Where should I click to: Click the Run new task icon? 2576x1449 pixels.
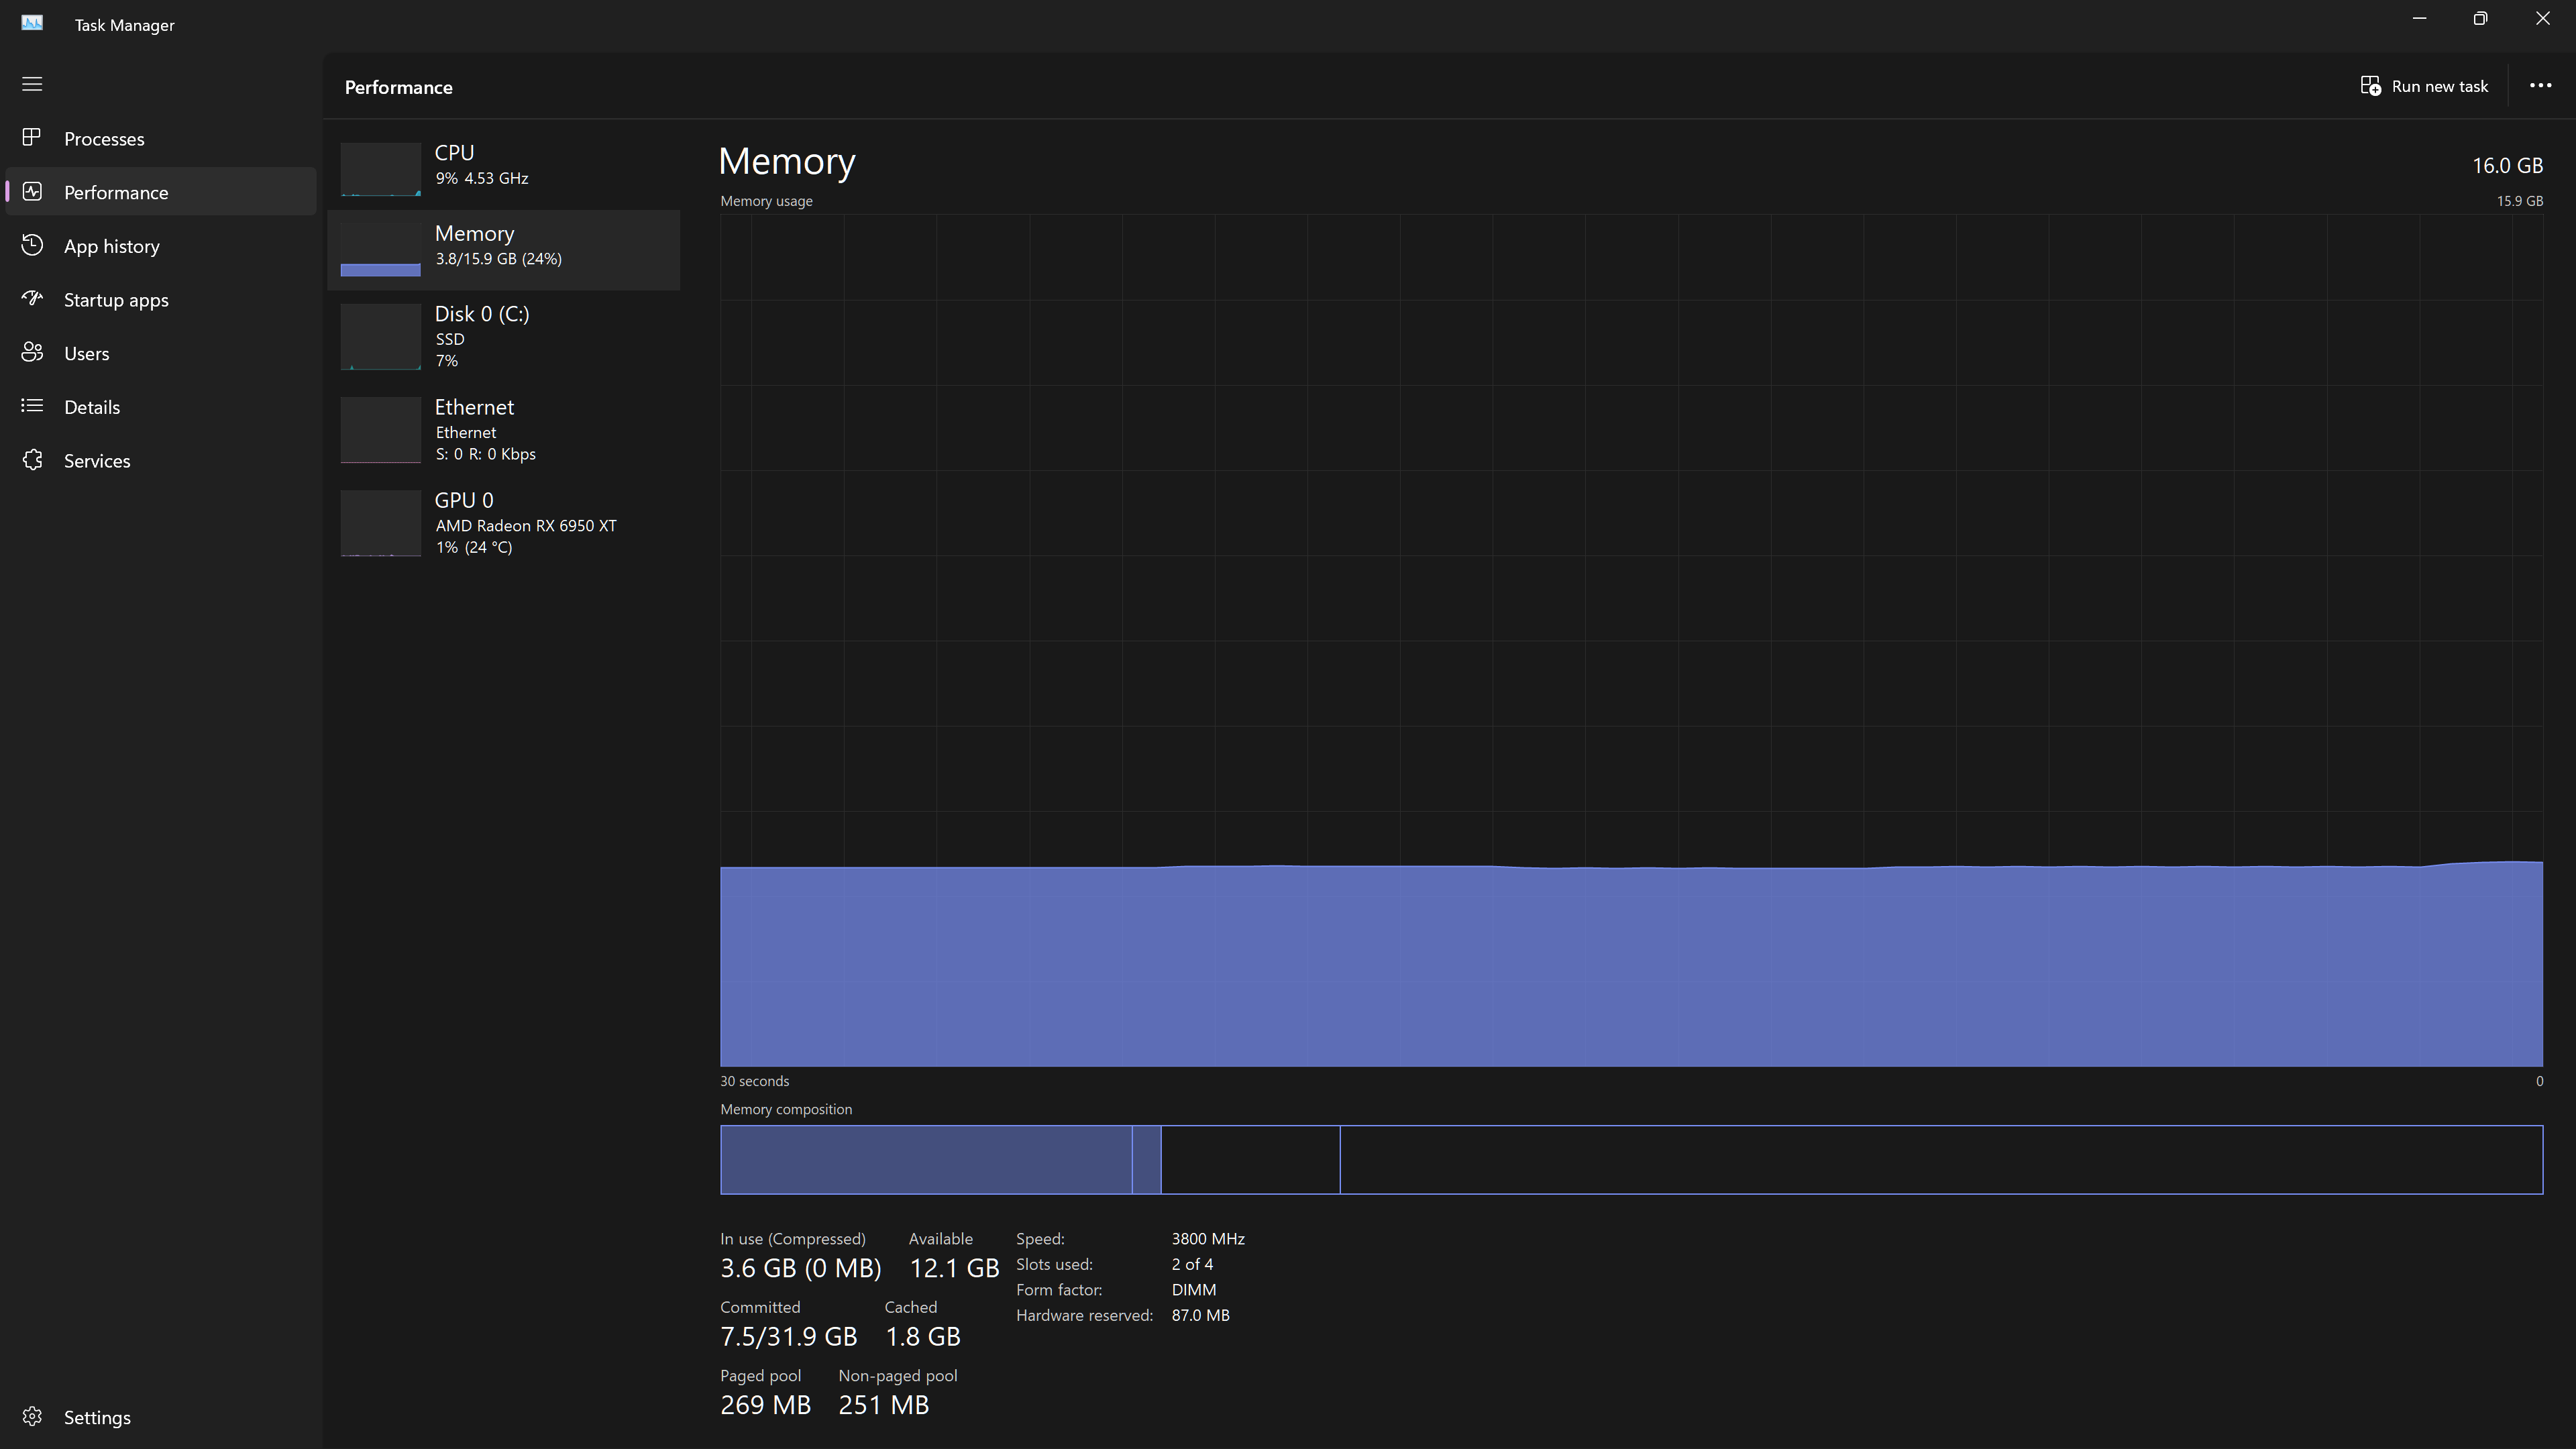2371,86
